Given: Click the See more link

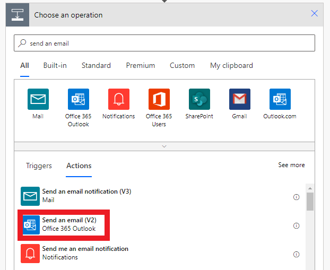Looking at the screenshot, I should click(x=291, y=165).
